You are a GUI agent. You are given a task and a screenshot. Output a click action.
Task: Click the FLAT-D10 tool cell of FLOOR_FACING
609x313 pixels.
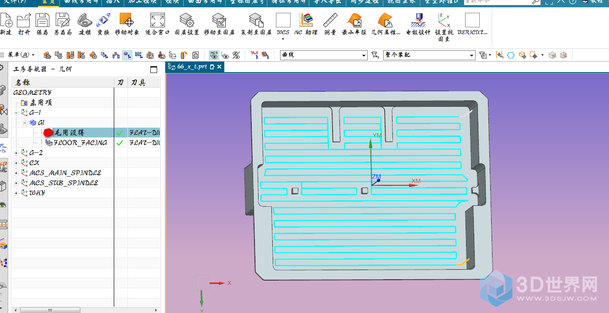[144, 143]
